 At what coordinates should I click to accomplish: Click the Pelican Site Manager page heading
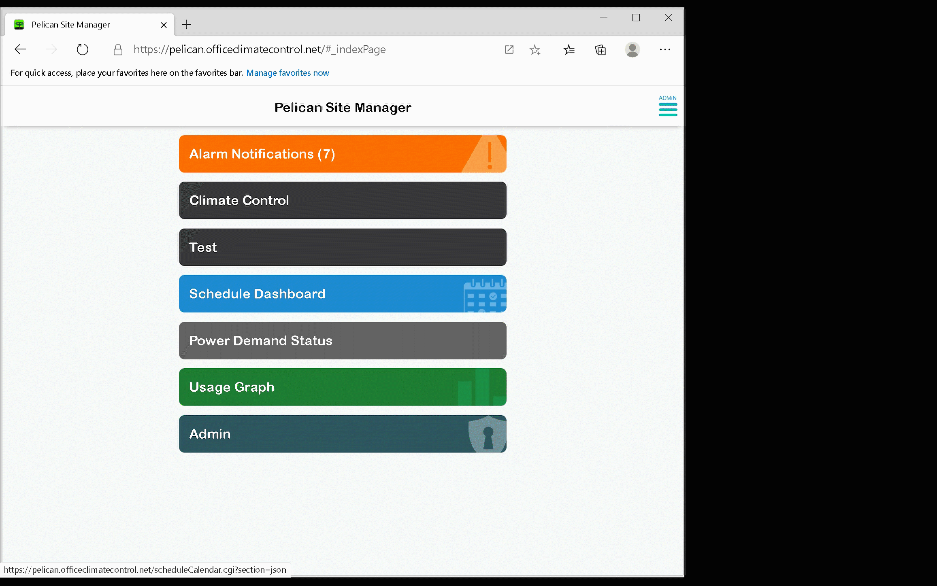tap(343, 107)
